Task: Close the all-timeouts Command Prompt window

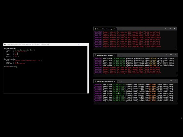Action: coord(174,29)
